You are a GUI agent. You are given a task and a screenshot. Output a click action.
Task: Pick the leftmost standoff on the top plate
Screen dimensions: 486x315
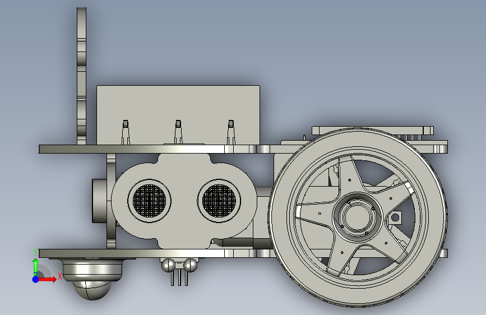tap(125, 132)
